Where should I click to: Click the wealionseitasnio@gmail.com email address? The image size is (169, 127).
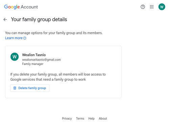pyautogui.click(x=41, y=60)
